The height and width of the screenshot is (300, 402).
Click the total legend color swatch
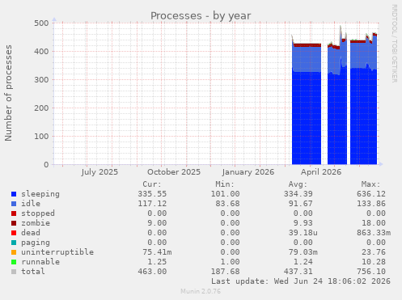click(14, 272)
